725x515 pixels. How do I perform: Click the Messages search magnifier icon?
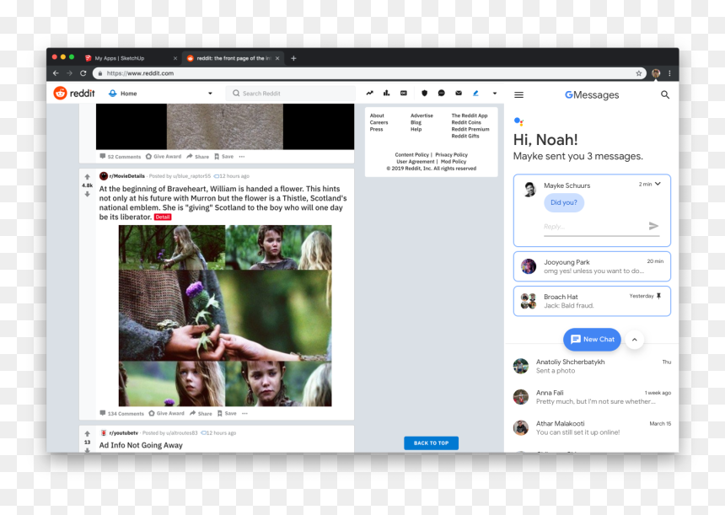(665, 94)
